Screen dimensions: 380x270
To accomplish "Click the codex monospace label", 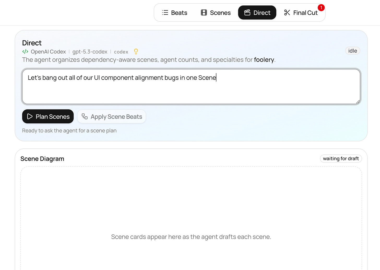I will tap(121, 52).
